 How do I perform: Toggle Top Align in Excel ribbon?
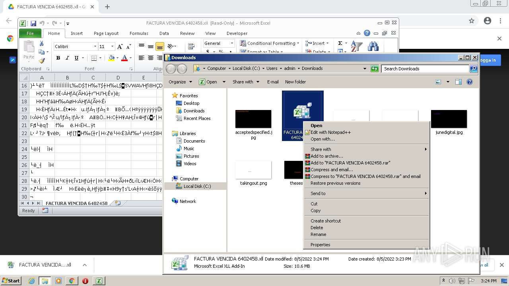tap(141, 46)
